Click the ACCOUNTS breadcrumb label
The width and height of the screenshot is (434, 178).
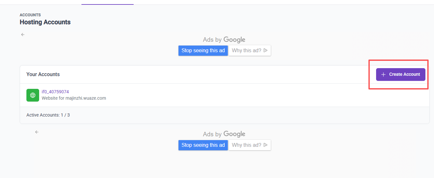pos(30,15)
